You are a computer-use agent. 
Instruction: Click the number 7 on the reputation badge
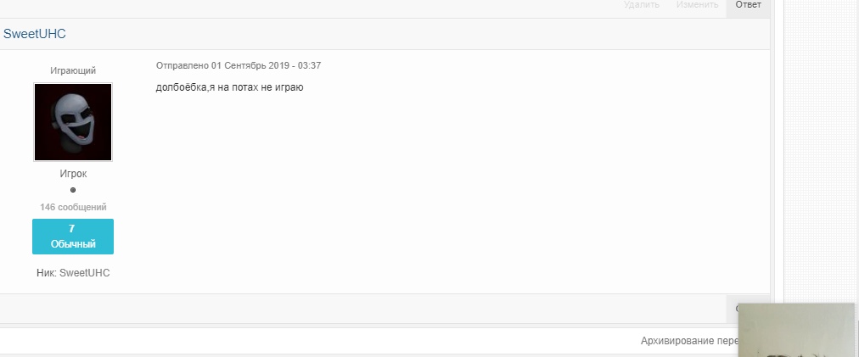click(72, 229)
